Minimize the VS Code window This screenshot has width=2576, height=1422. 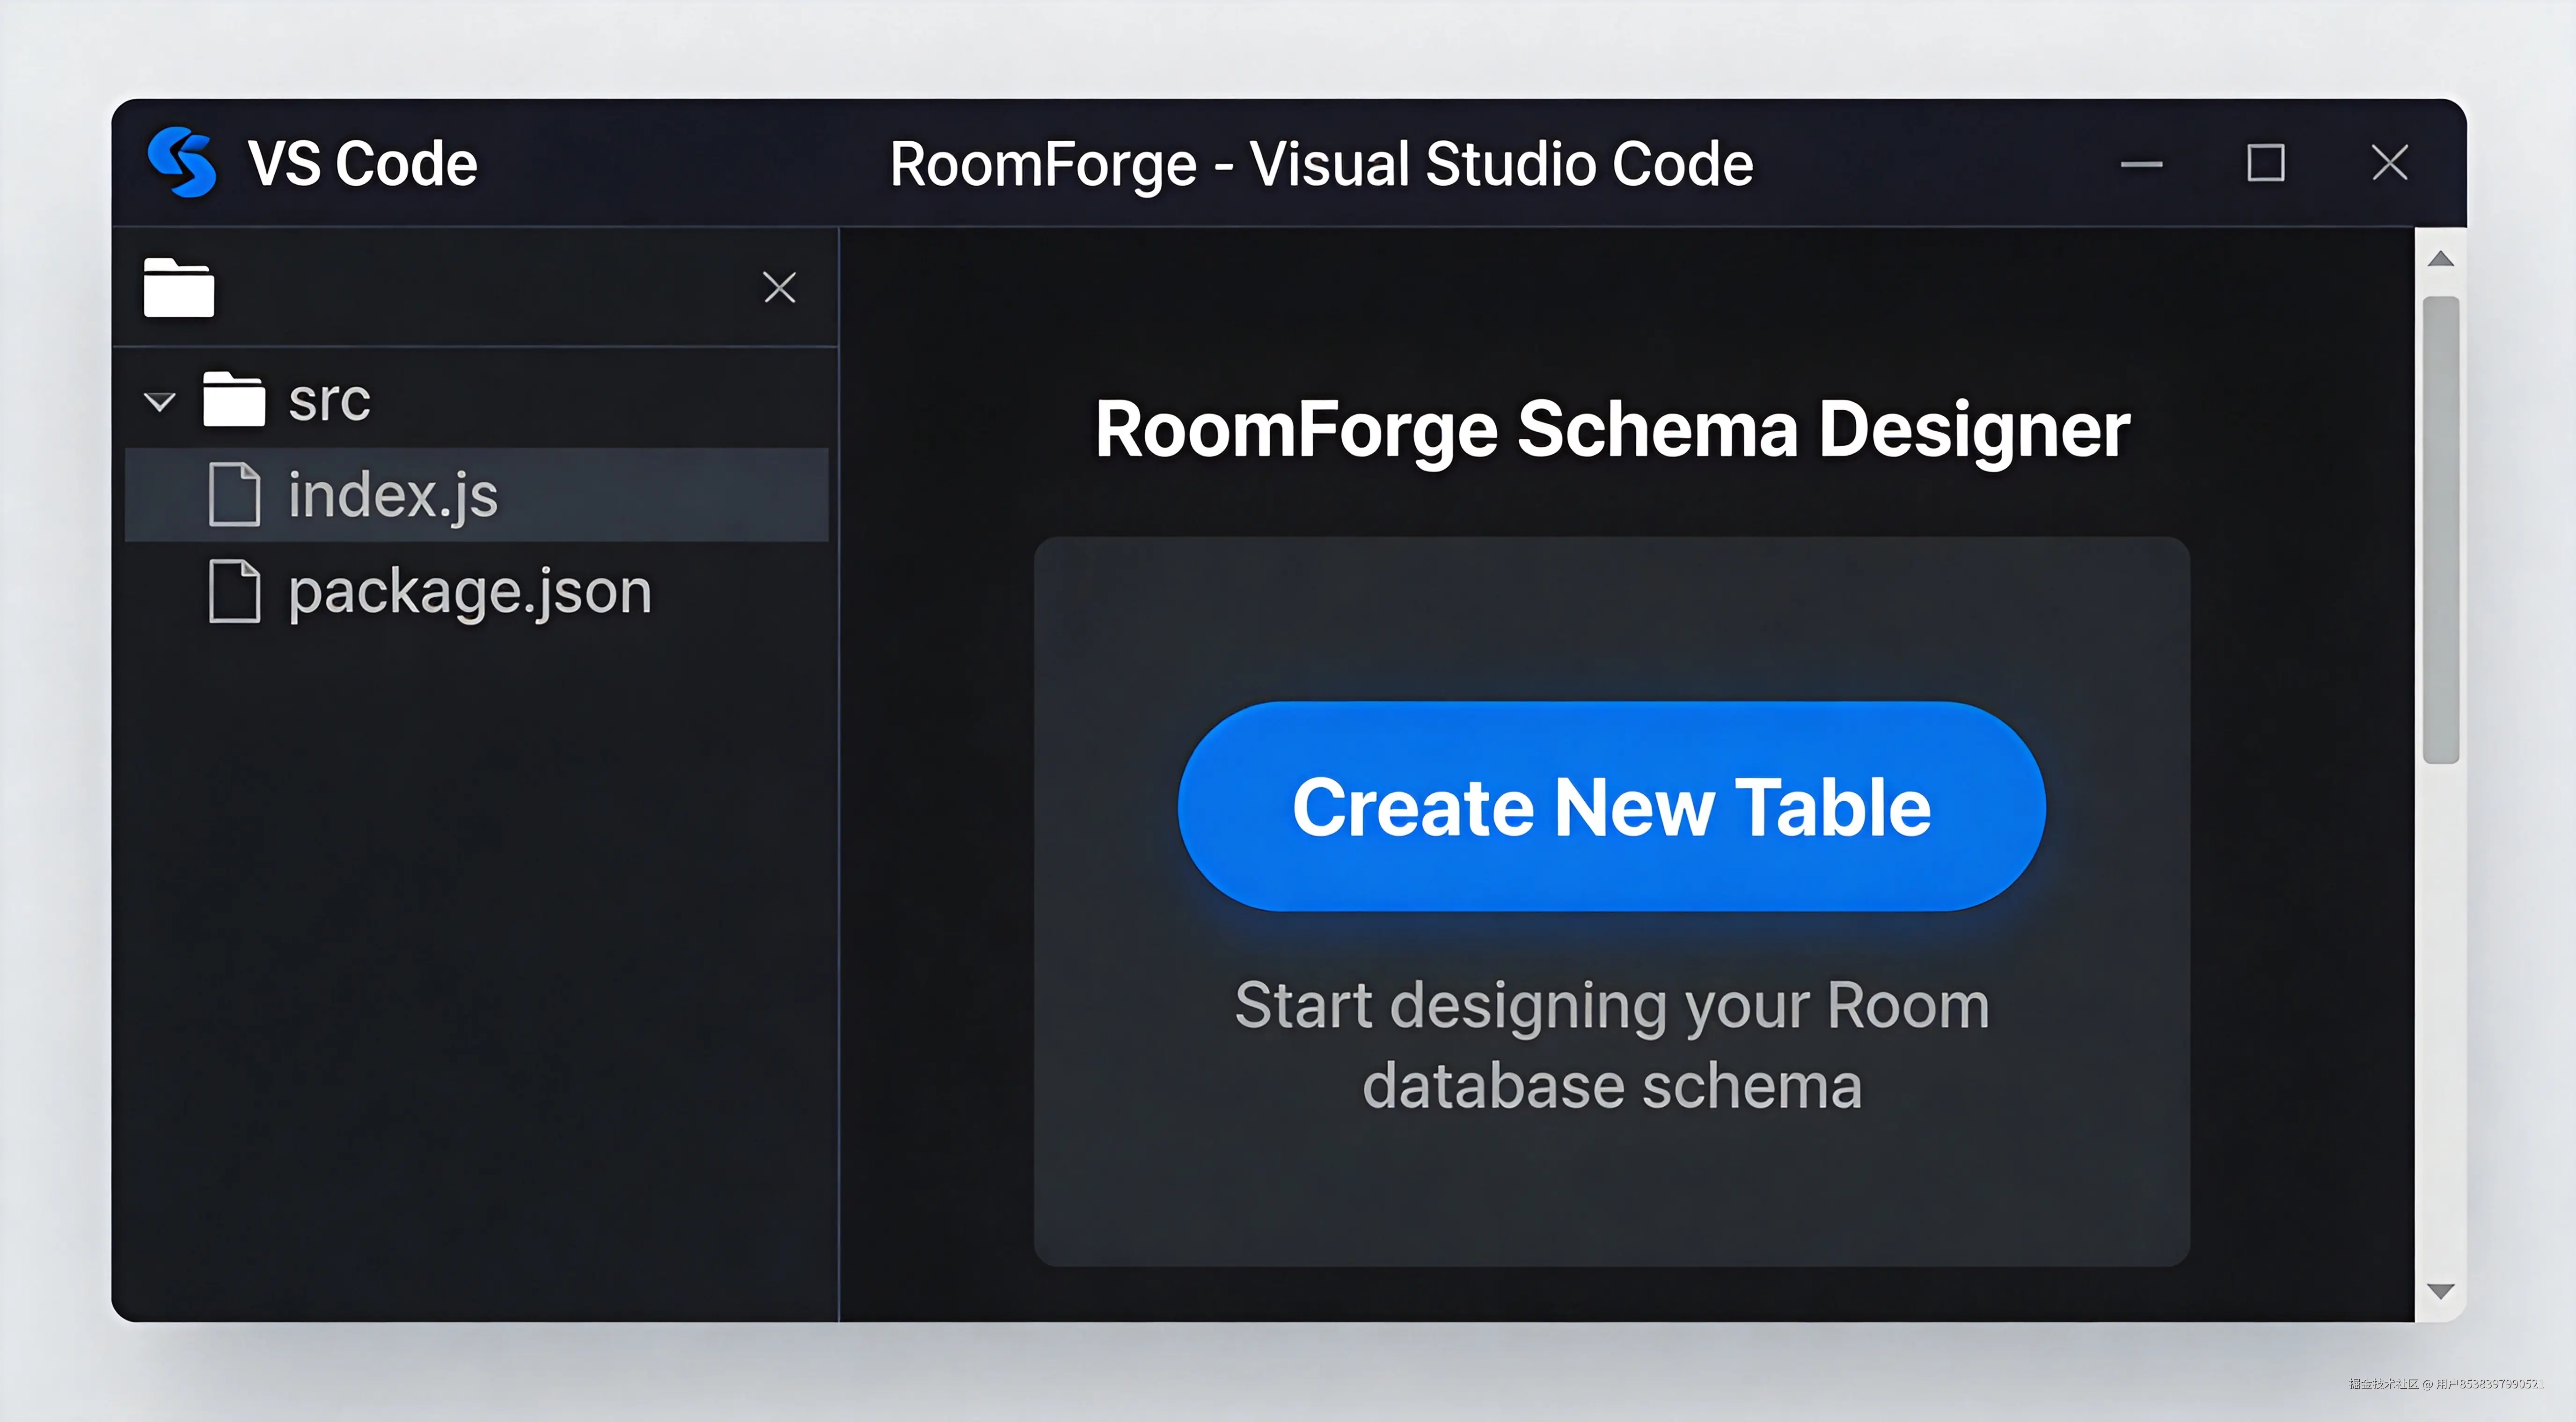[x=2141, y=164]
